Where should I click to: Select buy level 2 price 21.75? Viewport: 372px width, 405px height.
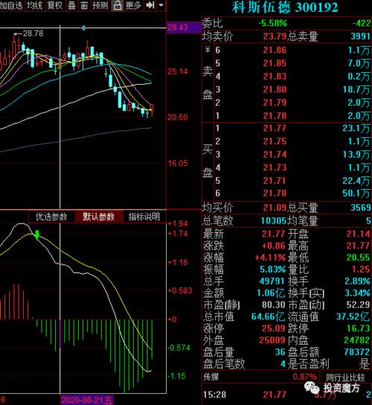click(x=275, y=141)
